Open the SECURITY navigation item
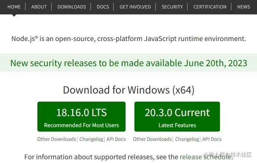Image resolution: width=257 pixels, height=163 pixels. point(172,7)
